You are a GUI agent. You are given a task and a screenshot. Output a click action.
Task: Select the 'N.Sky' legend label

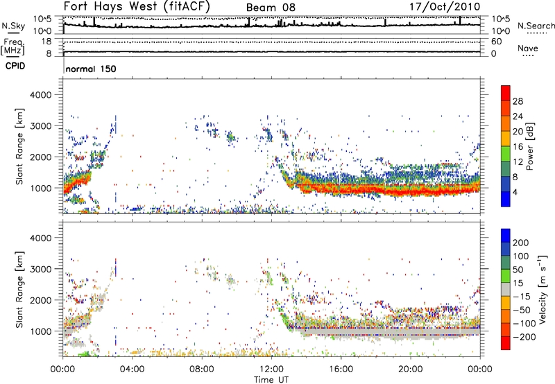pos(13,26)
